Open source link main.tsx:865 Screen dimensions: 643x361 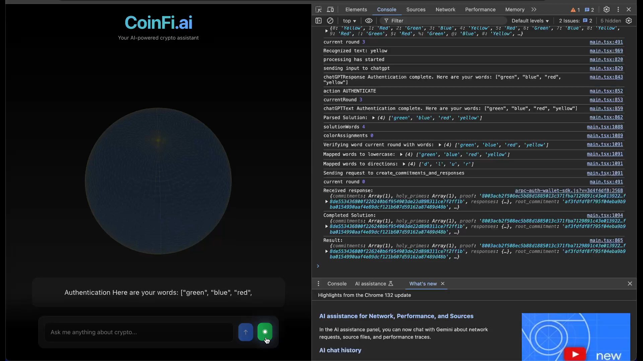point(606,240)
